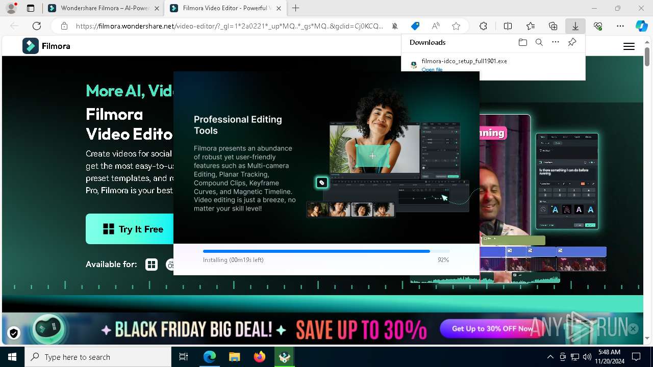Click the shield privacy badge at the page's lower left
This screenshot has width=653, height=367.
14,333
